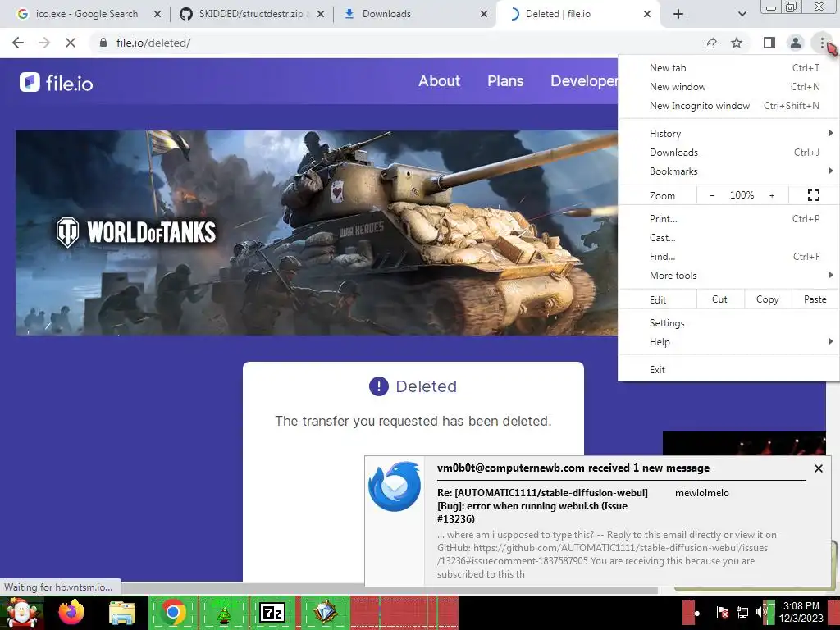Click the notification sender name mewlolmelo
The image size is (840, 630).
click(x=702, y=493)
